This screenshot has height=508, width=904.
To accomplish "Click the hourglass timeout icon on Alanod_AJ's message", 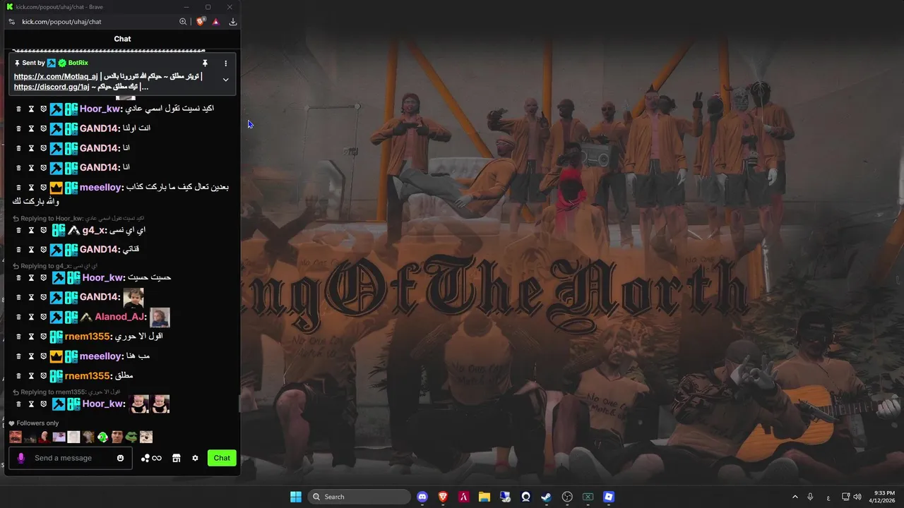I will click(x=31, y=317).
